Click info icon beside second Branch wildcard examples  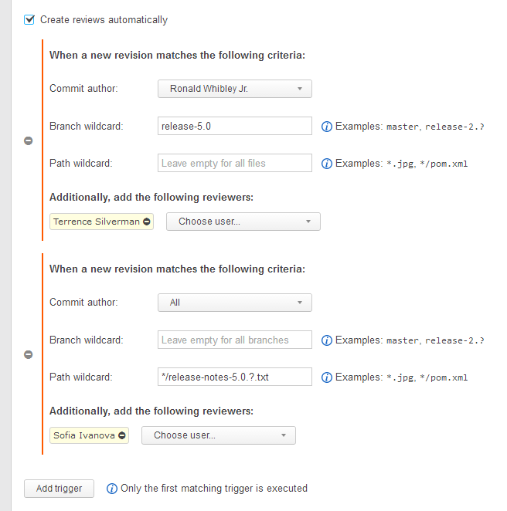(327, 340)
